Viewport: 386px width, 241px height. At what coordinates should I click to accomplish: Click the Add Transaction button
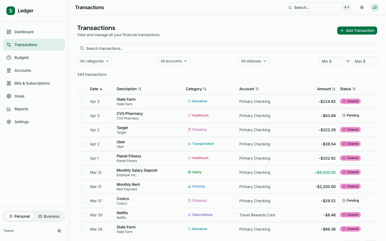[x=357, y=30]
